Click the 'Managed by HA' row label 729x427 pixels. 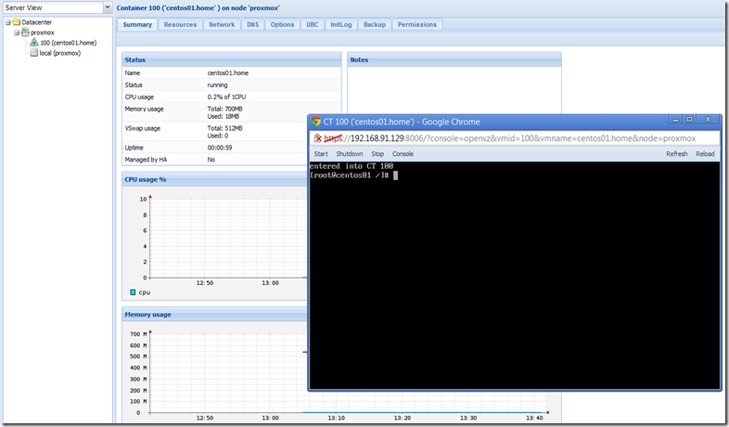point(146,160)
